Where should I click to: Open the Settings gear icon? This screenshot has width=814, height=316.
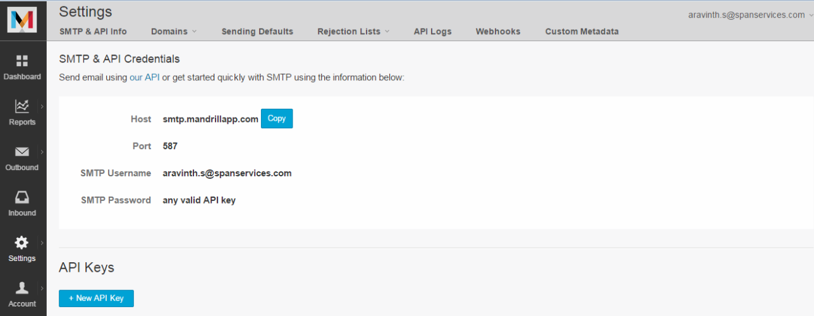22,243
